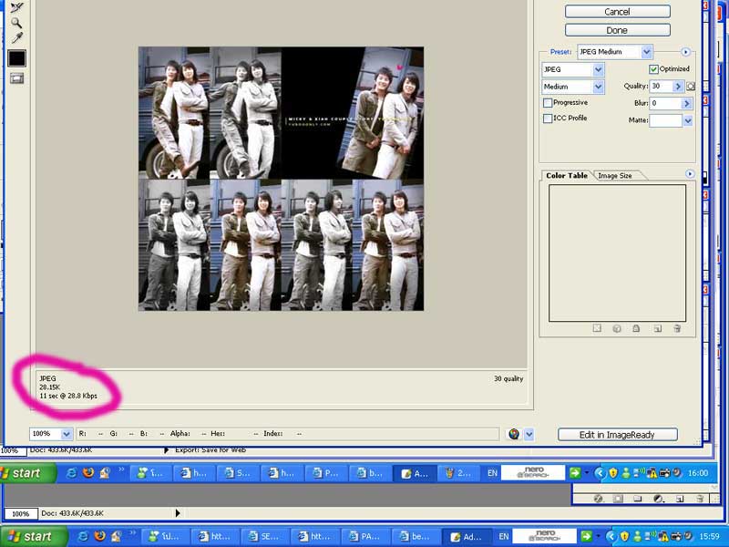Click the EN language indicator on 15:59 taskbar
729x547 pixels.
504,536
